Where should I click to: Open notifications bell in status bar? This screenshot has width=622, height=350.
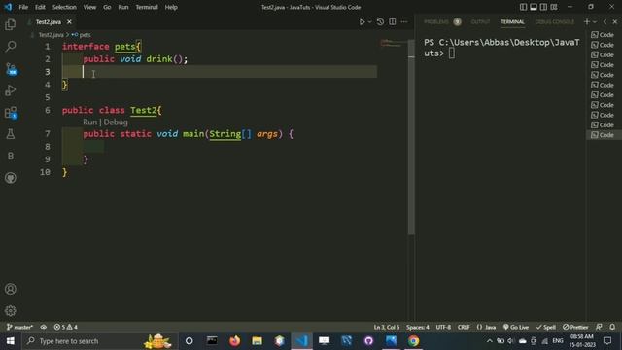pos(612,327)
